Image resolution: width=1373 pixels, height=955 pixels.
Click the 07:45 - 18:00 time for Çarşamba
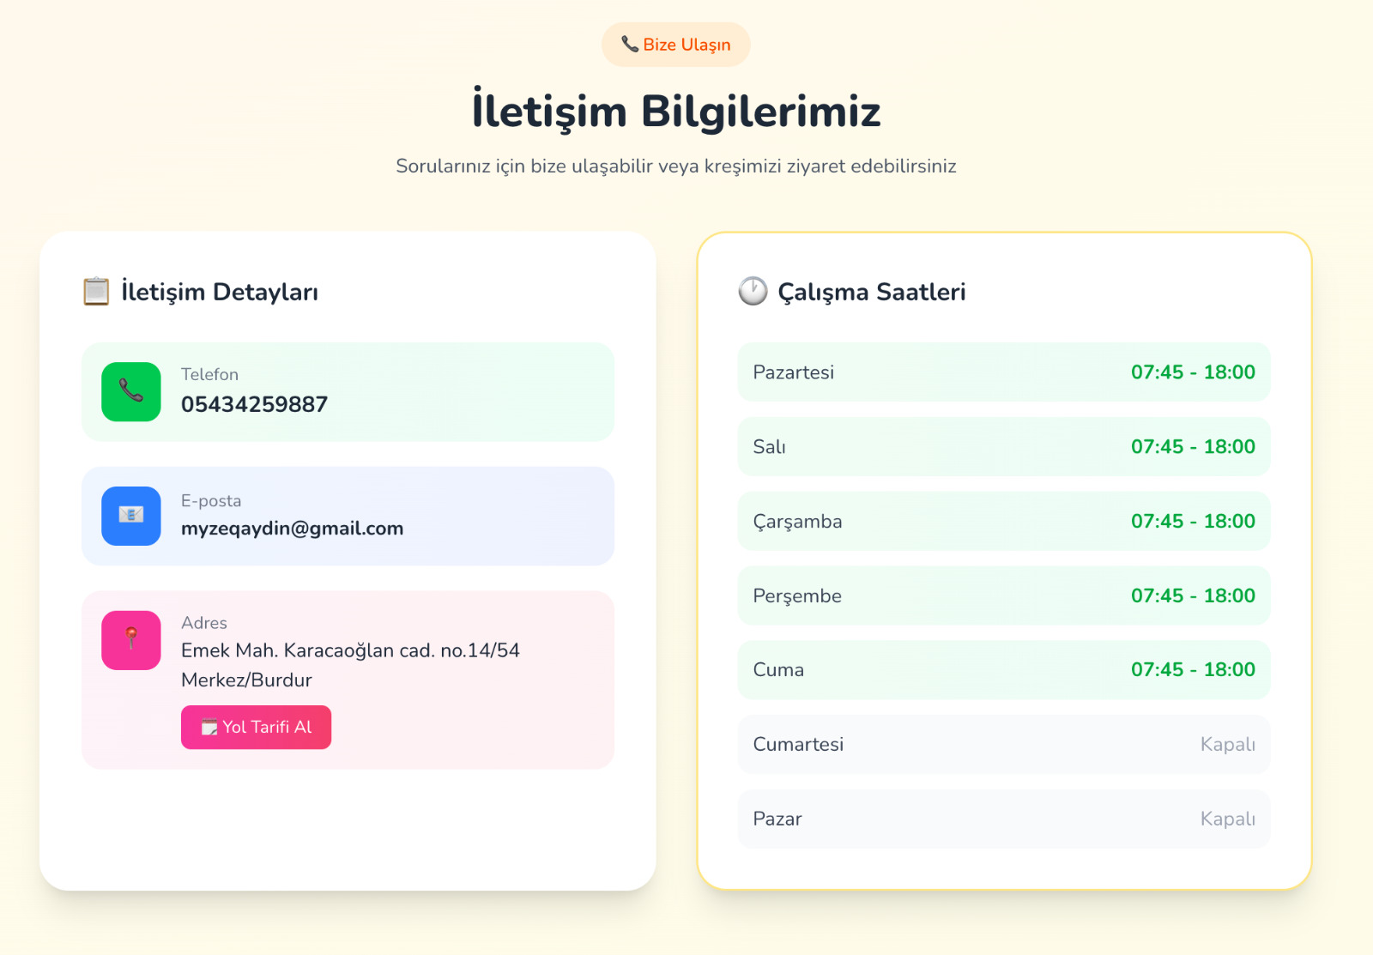point(1193,521)
